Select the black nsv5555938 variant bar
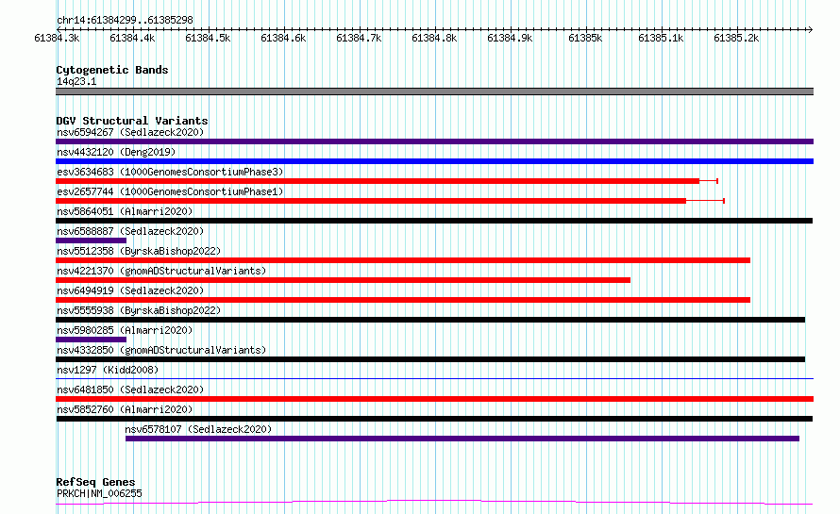Viewport: 840px width, 514px height. [x=430, y=320]
